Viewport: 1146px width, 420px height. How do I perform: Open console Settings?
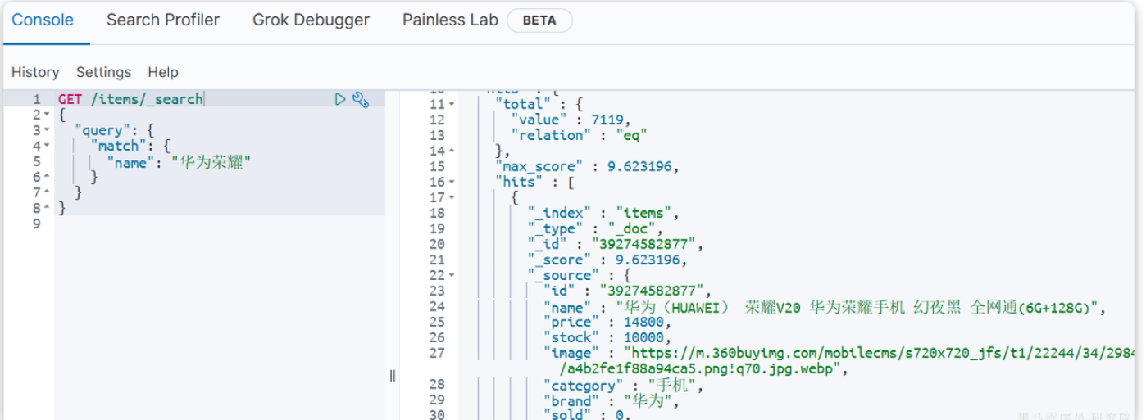coord(103,72)
